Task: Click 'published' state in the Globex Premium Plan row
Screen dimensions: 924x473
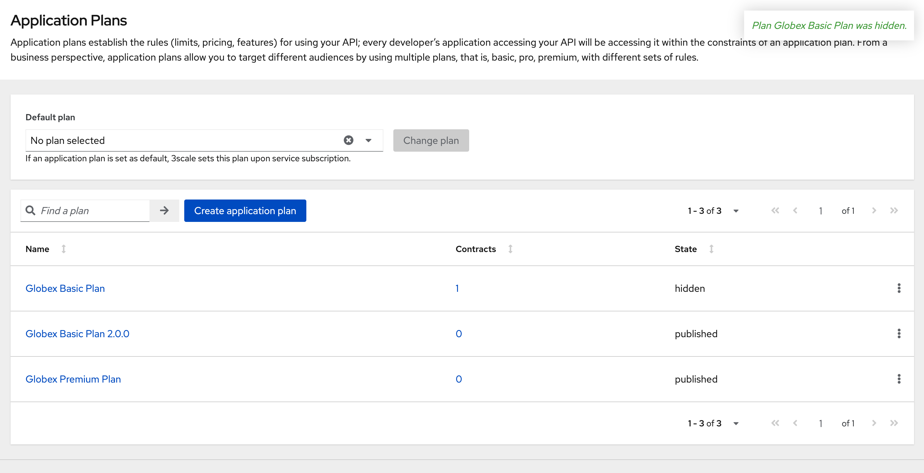Action: (x=696, y=379)
